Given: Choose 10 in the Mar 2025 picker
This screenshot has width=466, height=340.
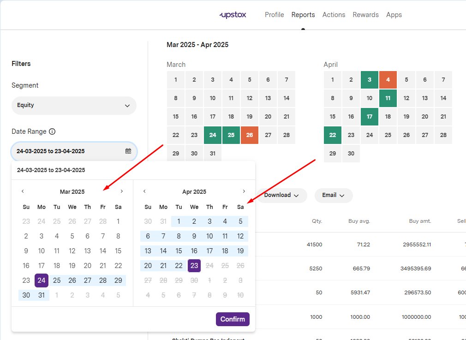Looking at the screenshot, I should pyautogui.click(x=42, y=251).
